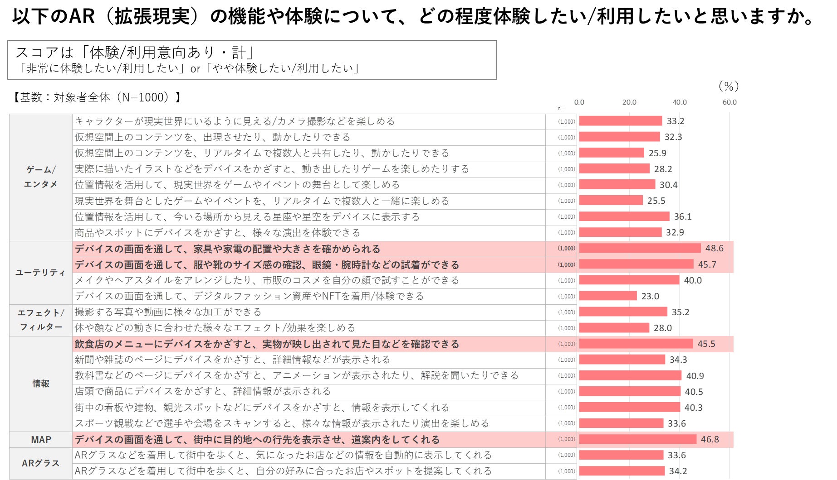Screen dimensions: 837x480
Task: Select the ゲーム/エンタメ category cell
Action: click(41, 177)
